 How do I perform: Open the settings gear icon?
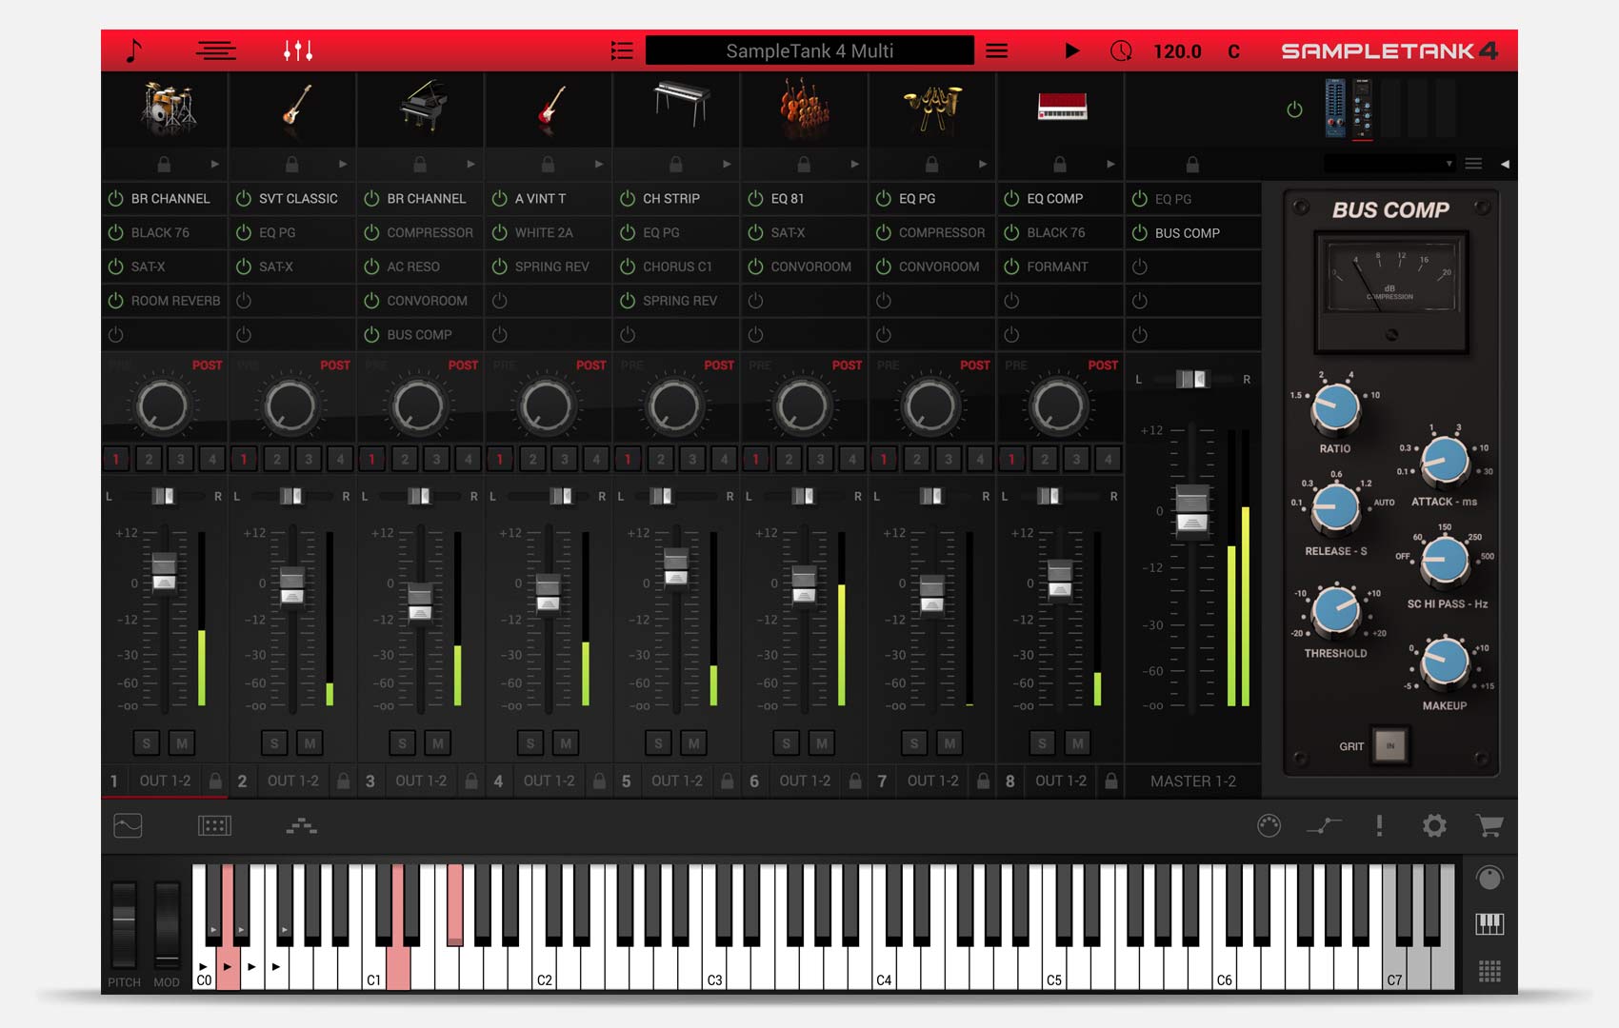[x=1434, y=825]
